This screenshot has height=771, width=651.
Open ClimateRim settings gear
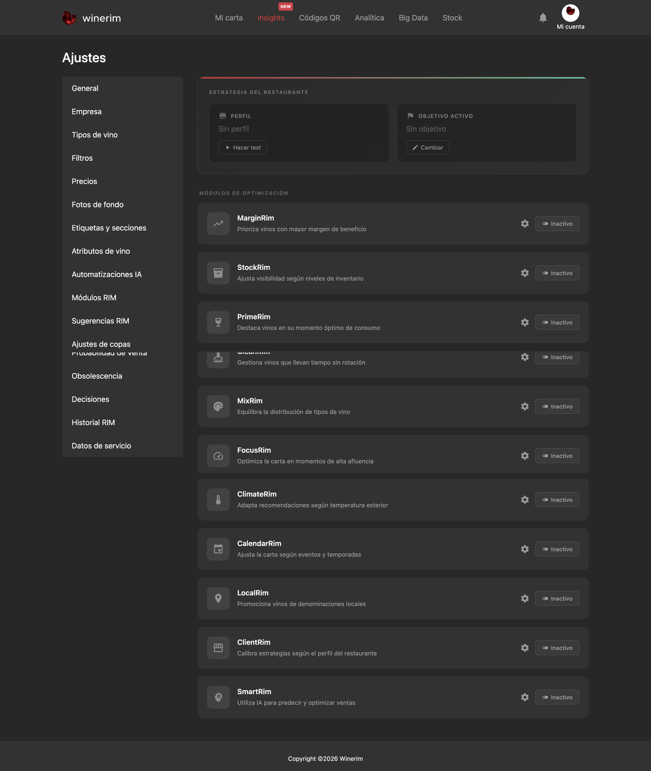point(525,500)
